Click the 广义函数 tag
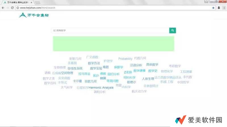The height and width of the screenshot is (127, 227). 92,57
